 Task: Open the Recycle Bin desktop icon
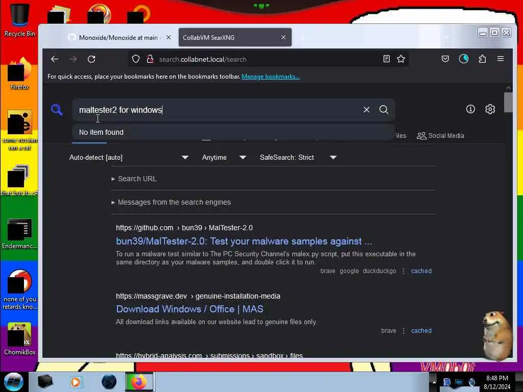point(20,20)
